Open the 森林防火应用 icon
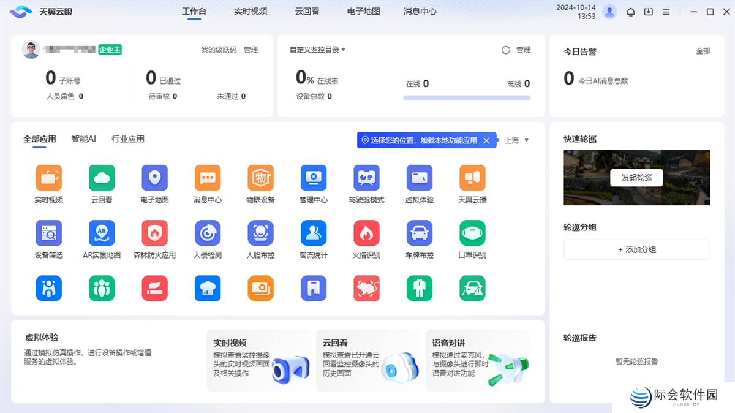This screenshot has height=413, width=735. (x=154, y=233)
